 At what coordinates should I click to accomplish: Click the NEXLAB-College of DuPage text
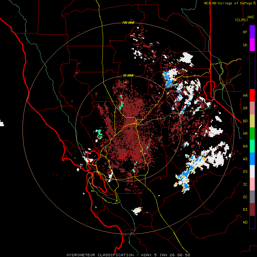point(228,3)
